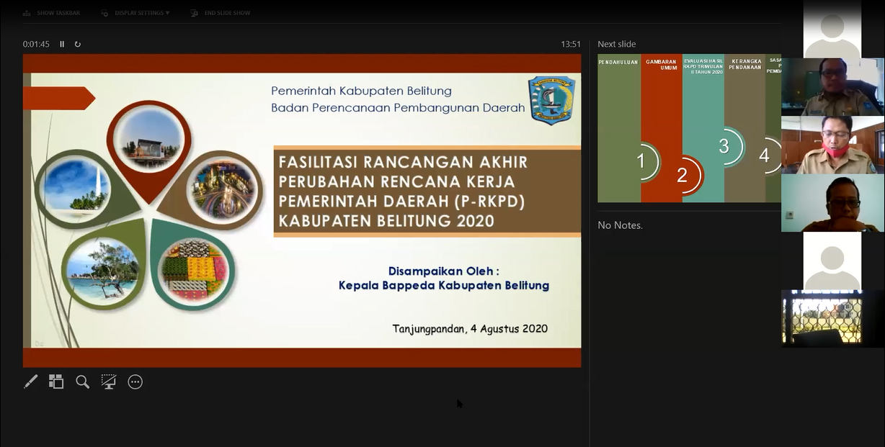Viewport: 885px width, 447px height.
Task: Click the No Notes area
Action: [620, 225]
